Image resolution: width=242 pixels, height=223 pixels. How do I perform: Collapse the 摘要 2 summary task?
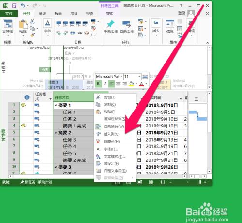56,133
